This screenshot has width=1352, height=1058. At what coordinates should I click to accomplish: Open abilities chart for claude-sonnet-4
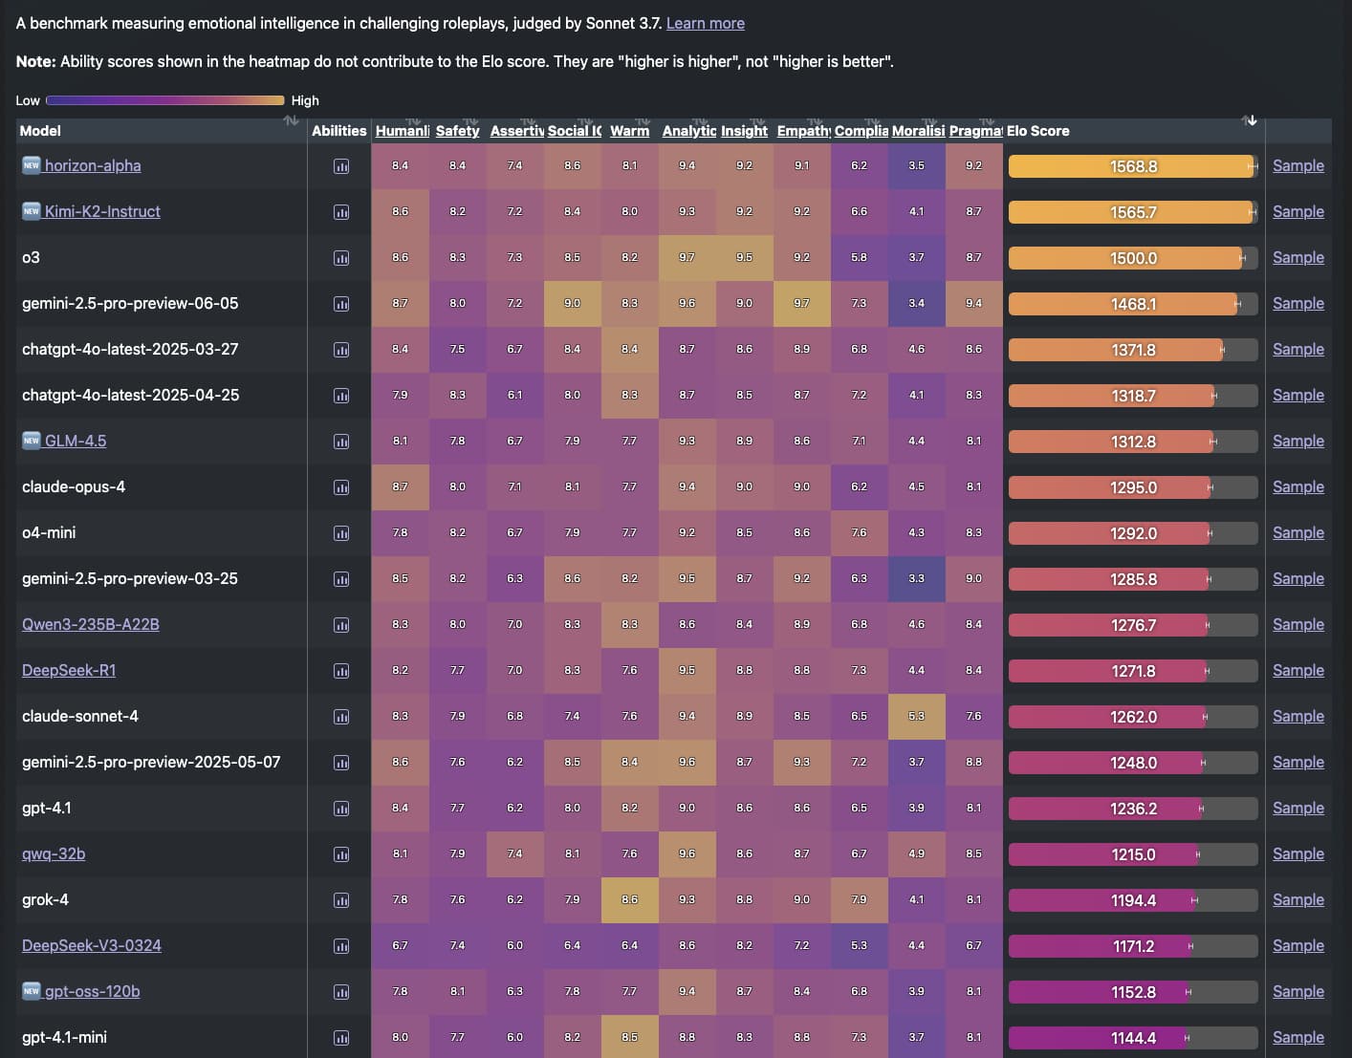click(x=340, y=717)
